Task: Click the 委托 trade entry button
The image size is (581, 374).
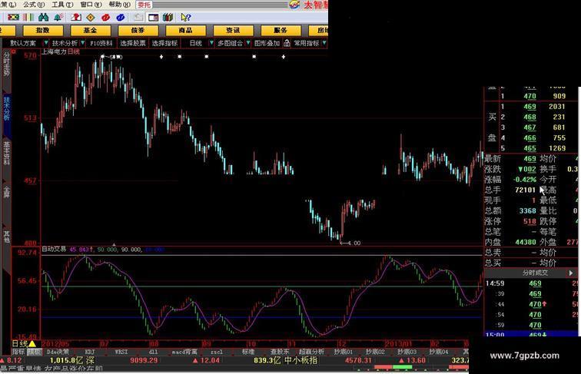Action: pos(144,5)
